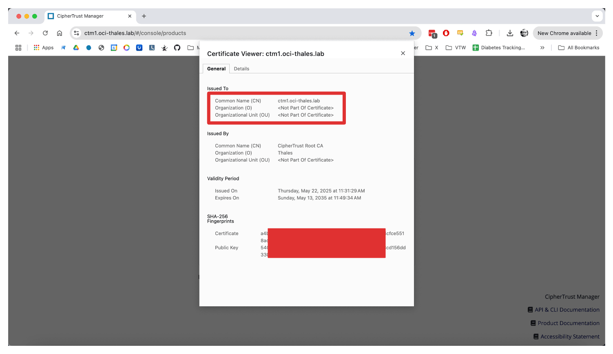The height and width of the screenshot is (354, 613).
Task: Open the bug icon bookmark
Action: point(164,48)
